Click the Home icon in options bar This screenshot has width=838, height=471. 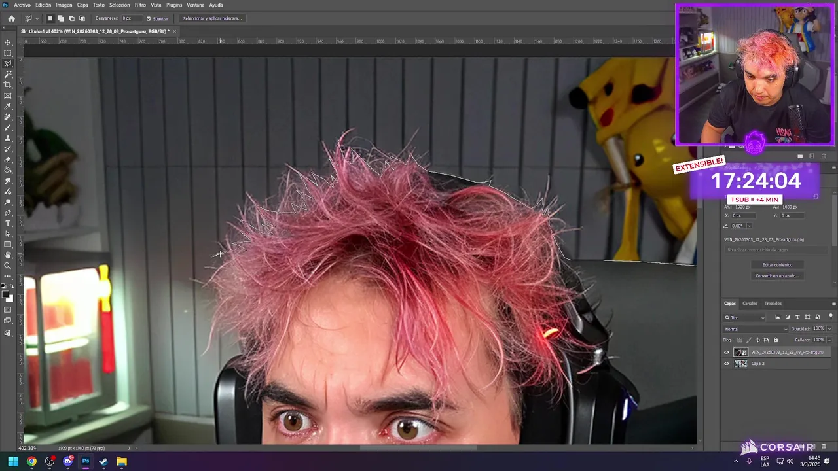[11, 18]
